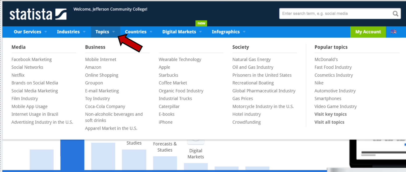Open the Coffee Market topic
This screenshot has height=172, width=406.
(x=173, y=83)
